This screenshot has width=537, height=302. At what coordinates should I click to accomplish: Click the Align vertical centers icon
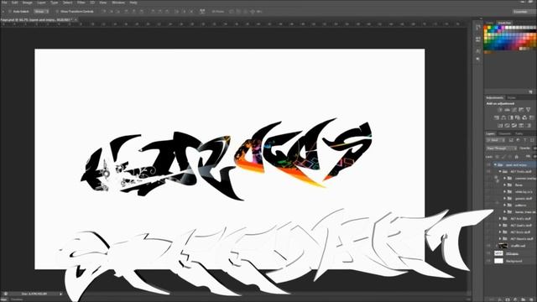click(111, 11)
